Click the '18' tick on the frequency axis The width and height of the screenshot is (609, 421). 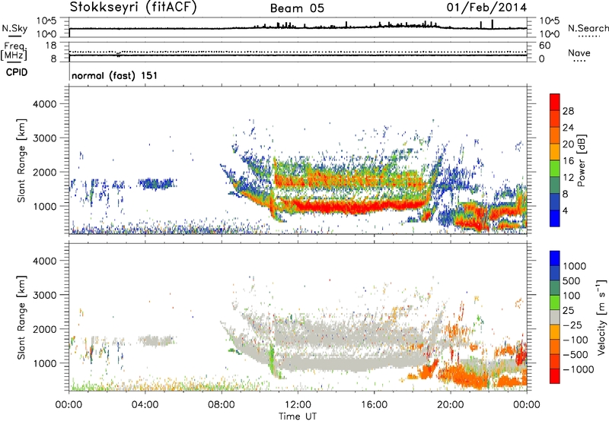[51, 46]
